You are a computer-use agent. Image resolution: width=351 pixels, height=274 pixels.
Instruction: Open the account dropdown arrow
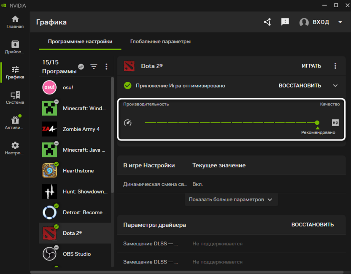(x=340, y=22)
